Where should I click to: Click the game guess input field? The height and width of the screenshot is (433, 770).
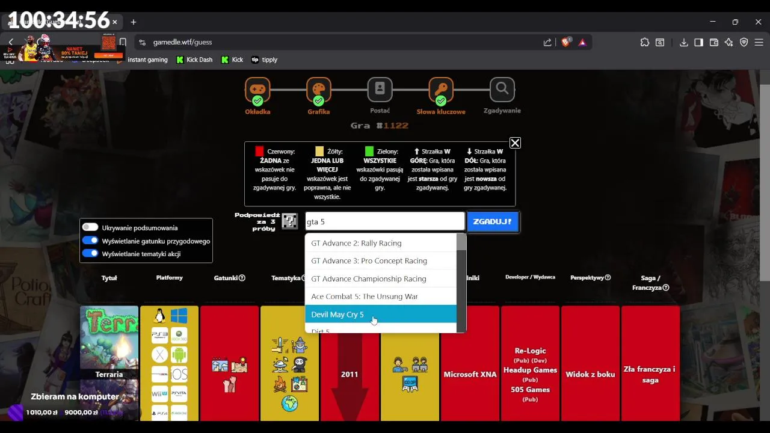(384, 221)
